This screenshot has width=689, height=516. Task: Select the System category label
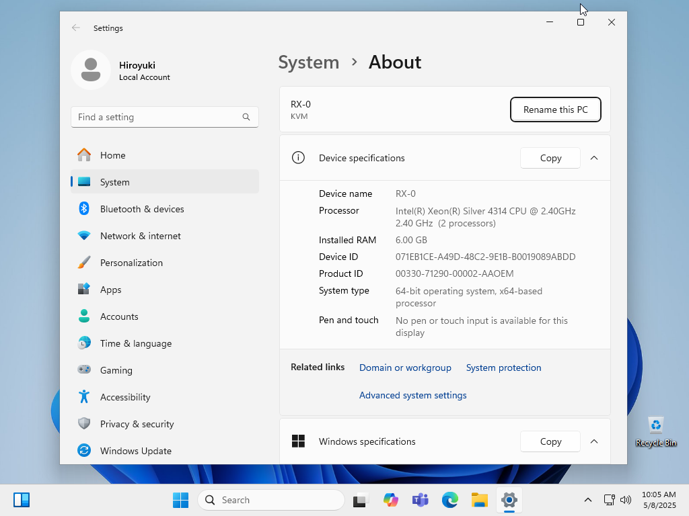coord(114,182)
